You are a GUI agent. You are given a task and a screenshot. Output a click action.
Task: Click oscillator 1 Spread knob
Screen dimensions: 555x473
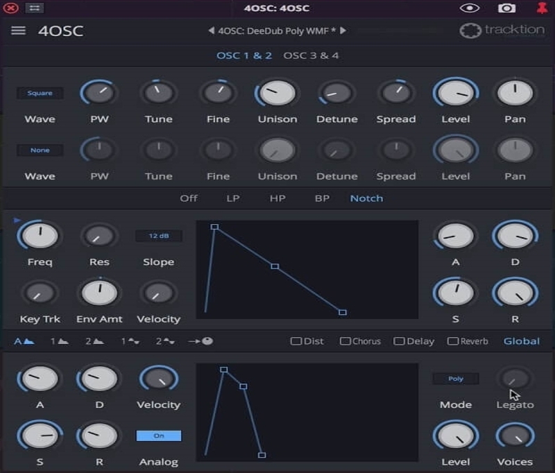click(396, 93)
